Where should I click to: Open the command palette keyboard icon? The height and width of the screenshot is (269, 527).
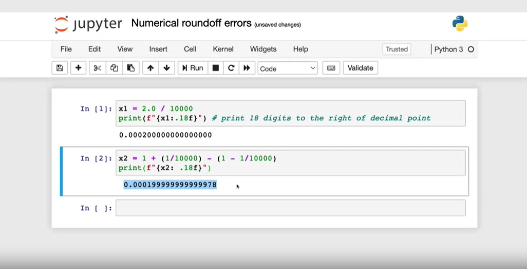(x=331, y=68)
